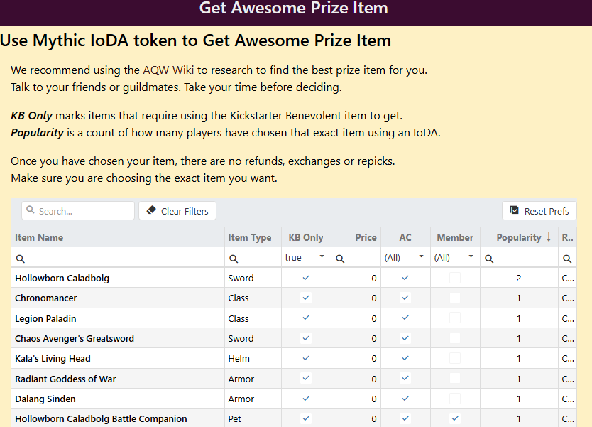Select the Chronomancer item name

[45, 298]
